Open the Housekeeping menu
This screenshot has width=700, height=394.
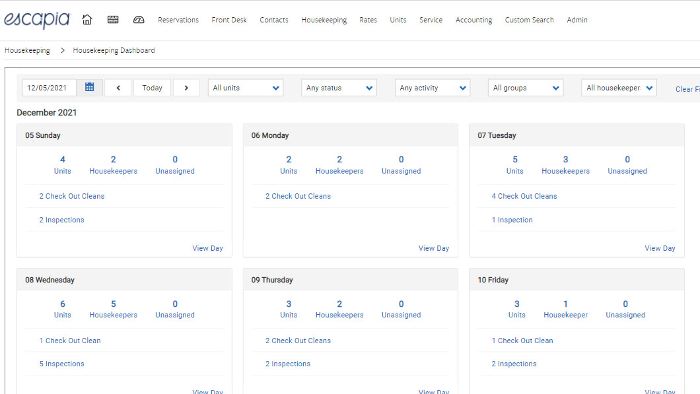pos(324,20)
